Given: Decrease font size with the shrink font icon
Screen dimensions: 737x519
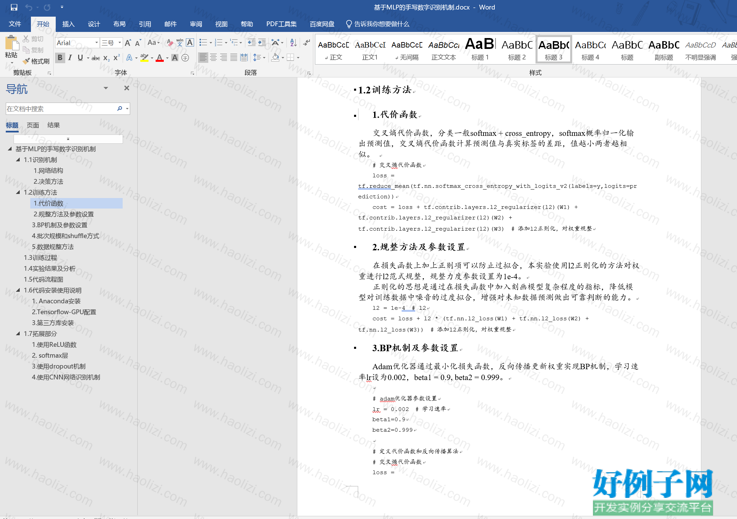Looking at the screenshot, I should [138, 43].
